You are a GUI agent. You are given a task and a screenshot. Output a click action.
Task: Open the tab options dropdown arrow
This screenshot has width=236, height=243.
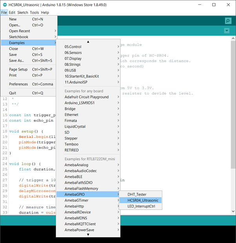point(227,31)
